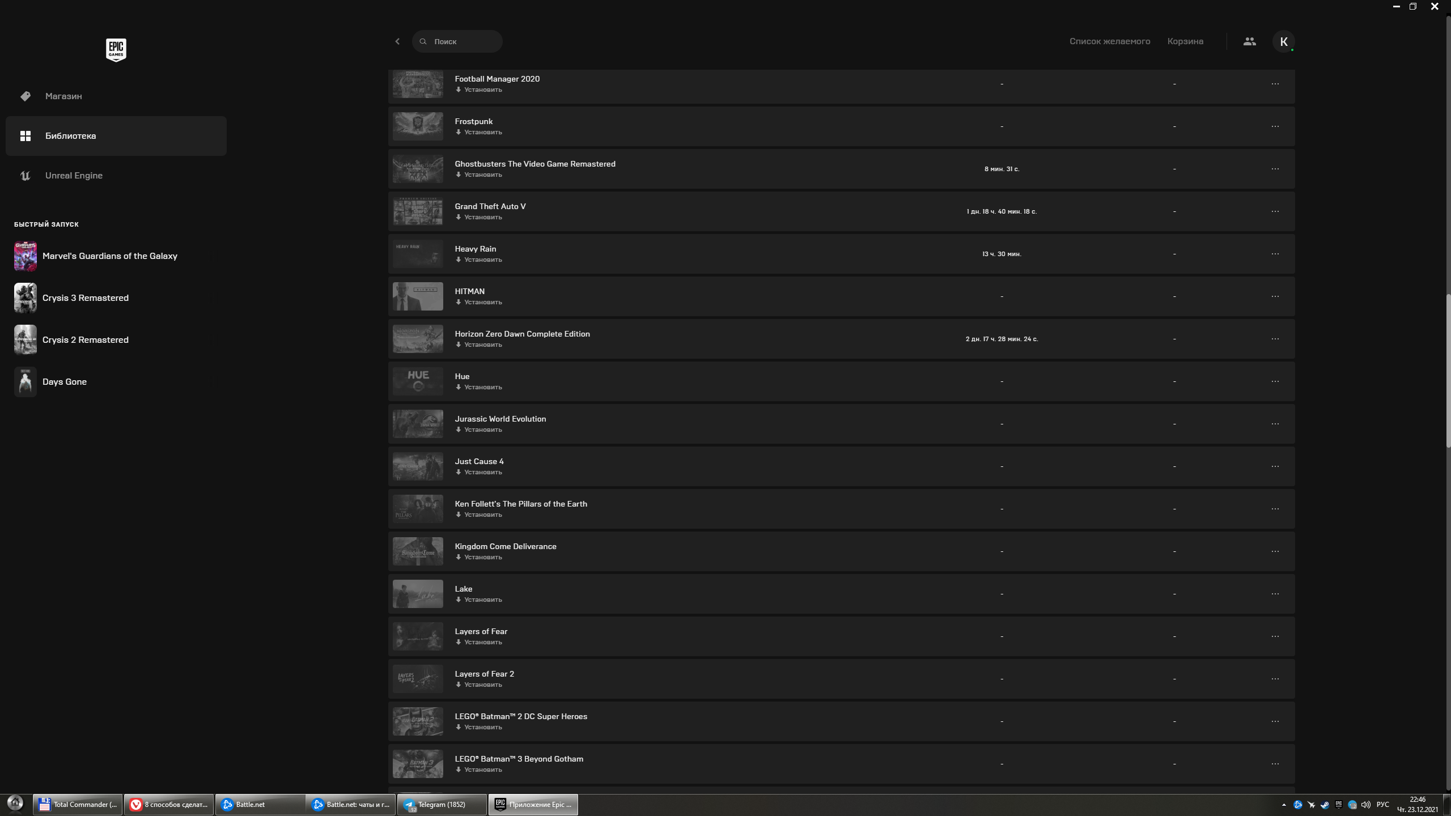Image resolution: width=1451 pixels, height=816 pixels.
Task: Focus the Поиск search field
Action: click(x=457, y=41)
